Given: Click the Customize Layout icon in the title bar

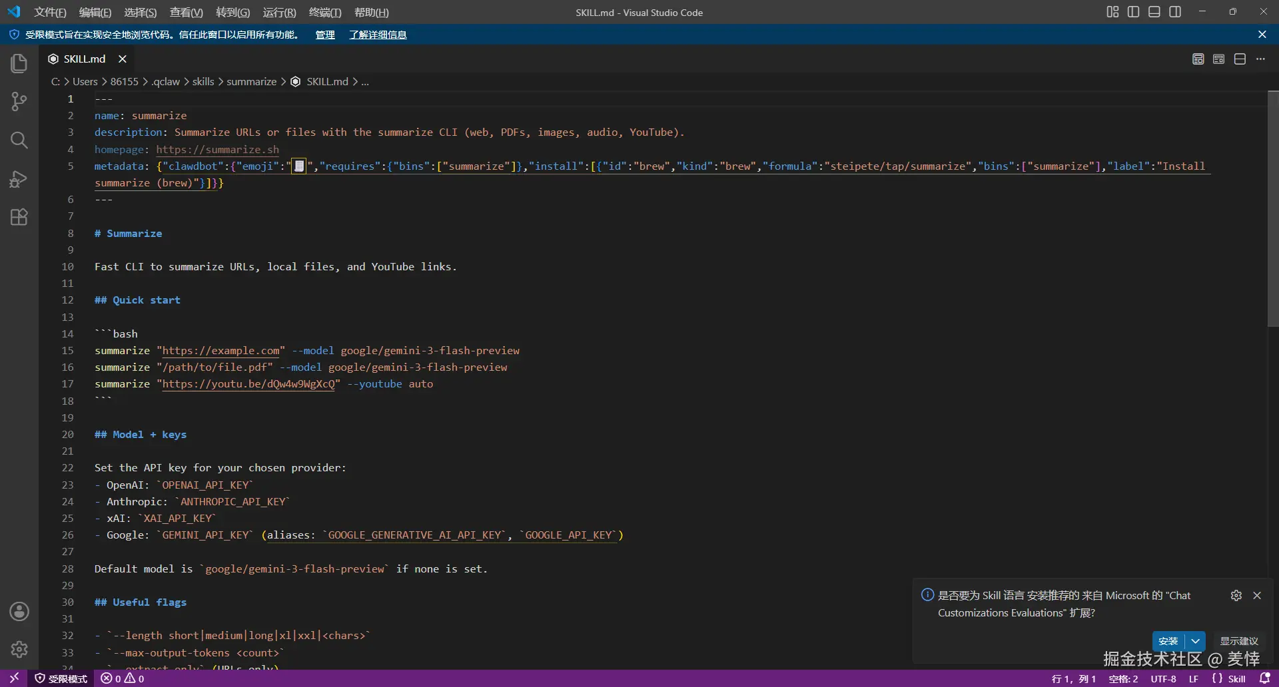Looking at the screenshot, I should click(x=1112, y=12).
